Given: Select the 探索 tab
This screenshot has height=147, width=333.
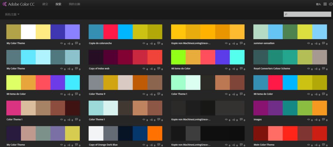Looking at the screenshot, I should (x=58, y=4).
